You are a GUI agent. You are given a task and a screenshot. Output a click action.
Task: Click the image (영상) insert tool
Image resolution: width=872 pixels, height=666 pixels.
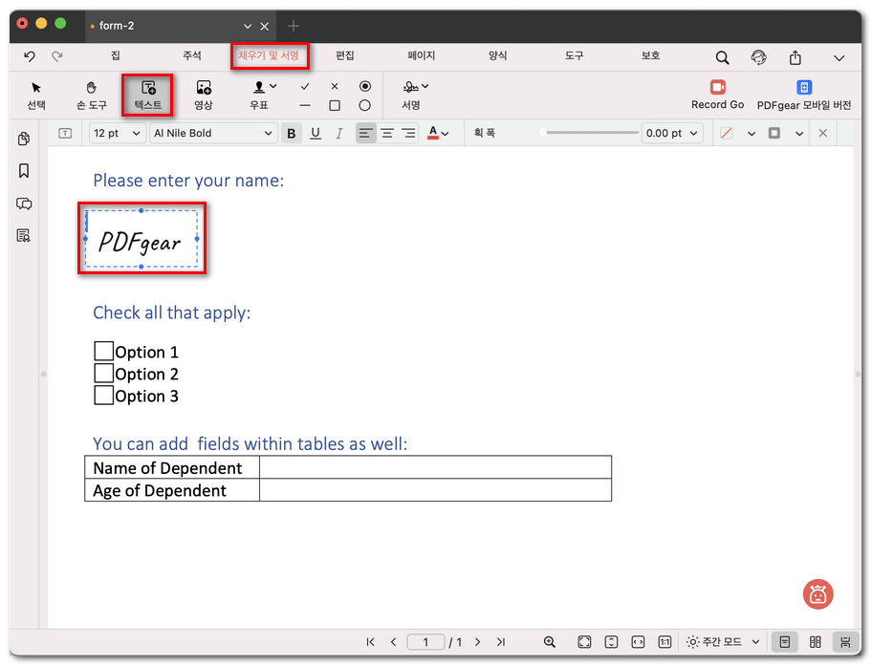tap(203, 95)
